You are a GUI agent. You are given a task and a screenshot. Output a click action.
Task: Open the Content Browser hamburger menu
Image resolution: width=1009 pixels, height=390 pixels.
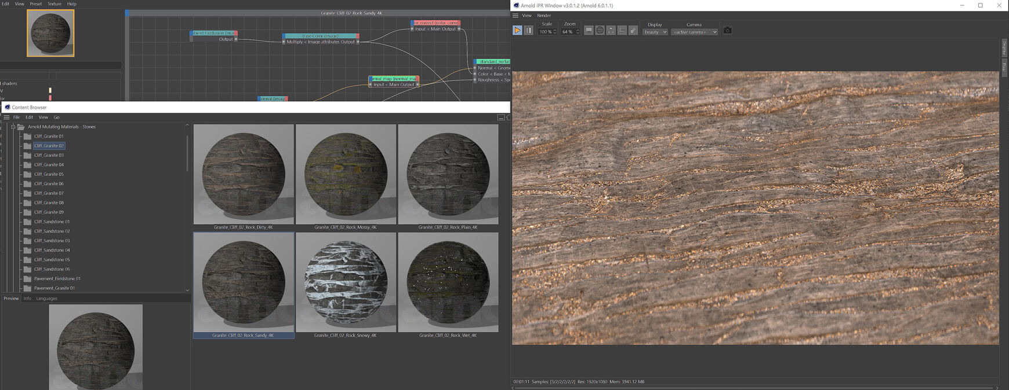click(x=6, y=117)
